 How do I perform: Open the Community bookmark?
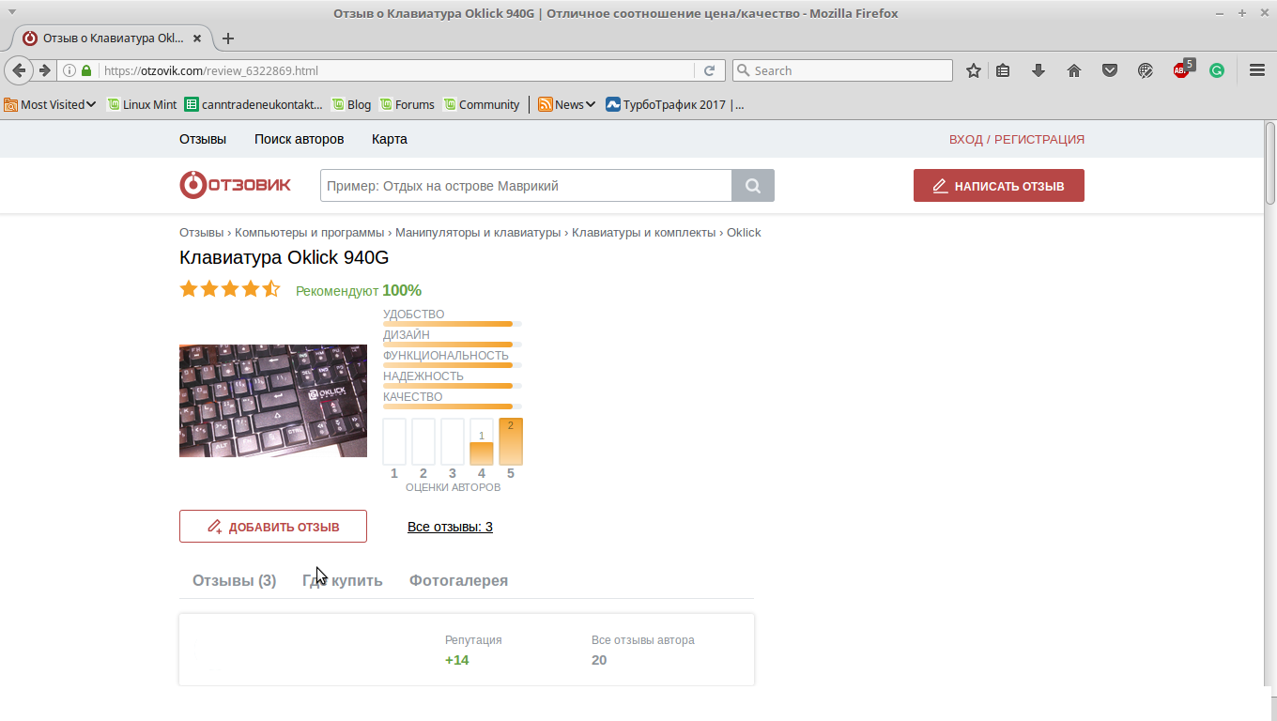pyautogui.click(x=481, y=104)
